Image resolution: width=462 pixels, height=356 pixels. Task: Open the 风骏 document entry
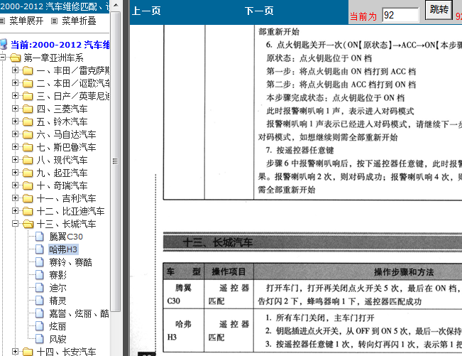tap(57, 339)
